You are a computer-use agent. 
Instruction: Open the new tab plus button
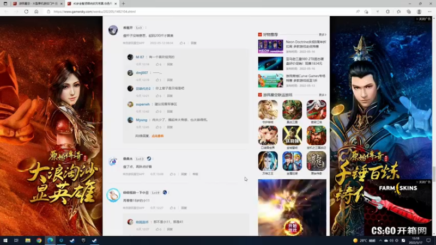[x=123, y=4]
